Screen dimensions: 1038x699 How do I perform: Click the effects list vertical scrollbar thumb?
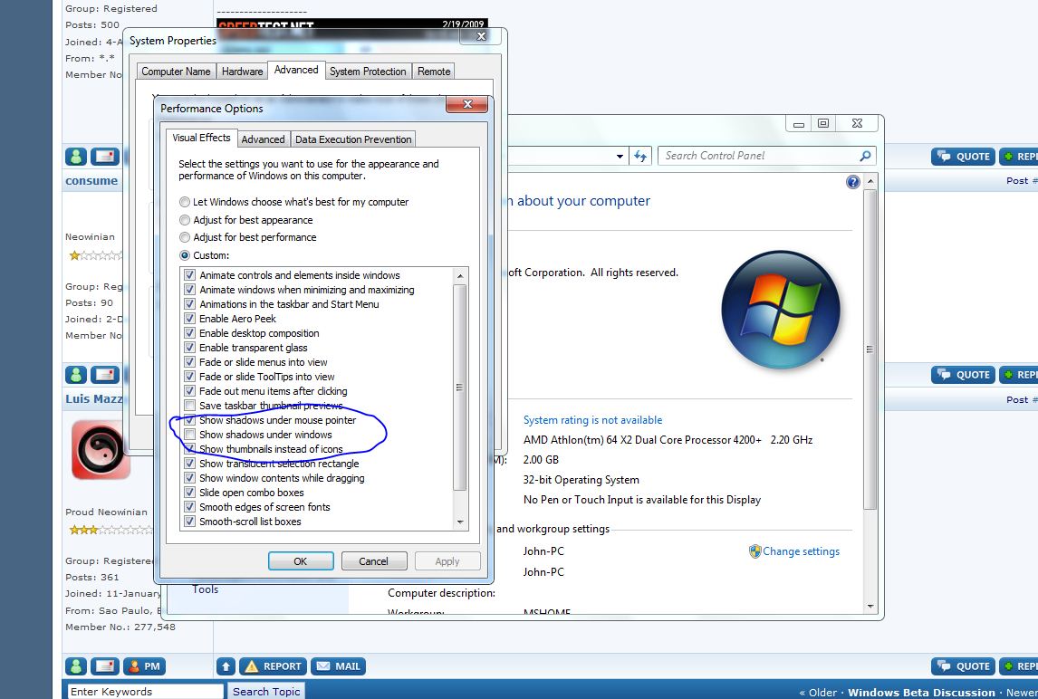(459, 388)
